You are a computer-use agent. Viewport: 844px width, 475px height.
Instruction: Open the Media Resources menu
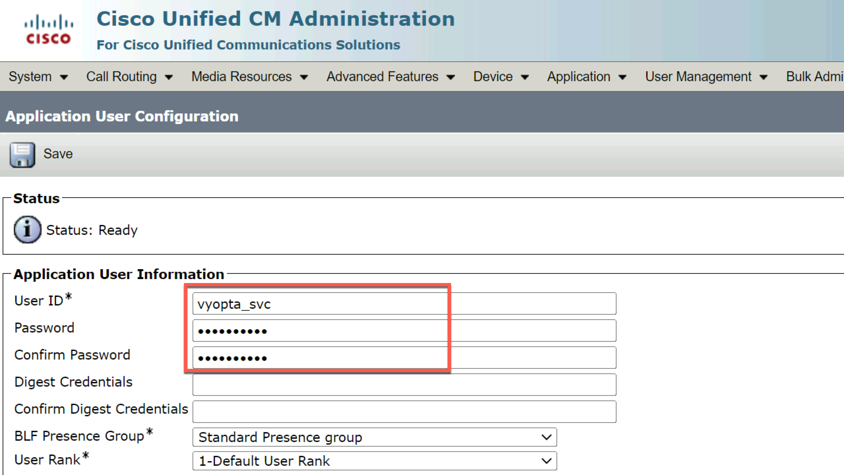click(250, 77)
